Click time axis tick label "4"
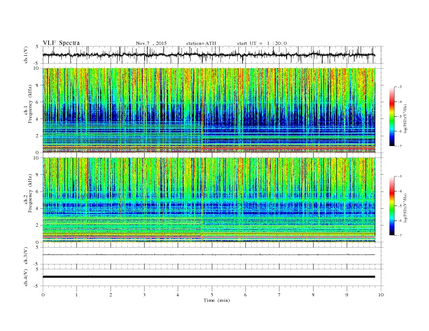This screenshot has height=331, width=429. click(x=178, y=295)
